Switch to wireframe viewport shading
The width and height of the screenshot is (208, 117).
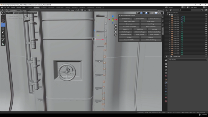(154, 13)
